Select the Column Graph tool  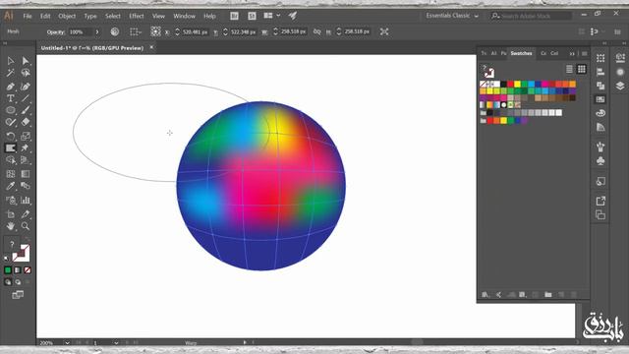pyautogui.click(x=26, y=200)
